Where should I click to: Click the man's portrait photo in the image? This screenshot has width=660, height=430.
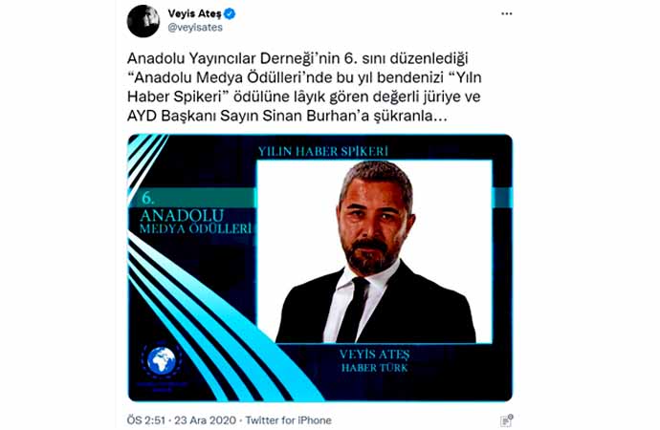(x=374, y=251)
